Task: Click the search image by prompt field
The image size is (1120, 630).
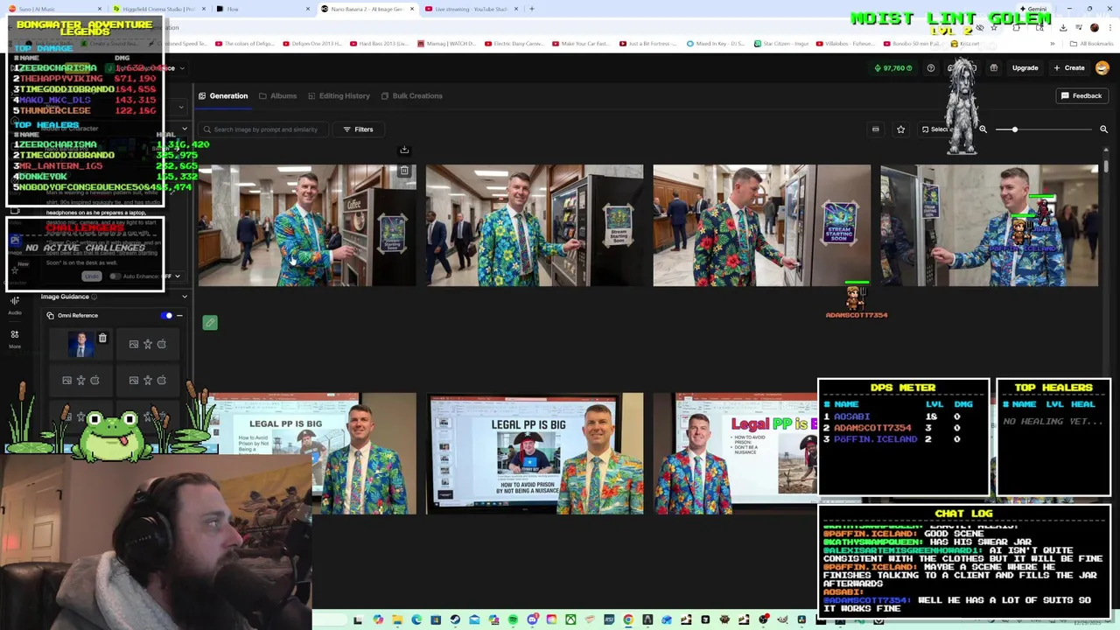Action: tap(263, 129)
